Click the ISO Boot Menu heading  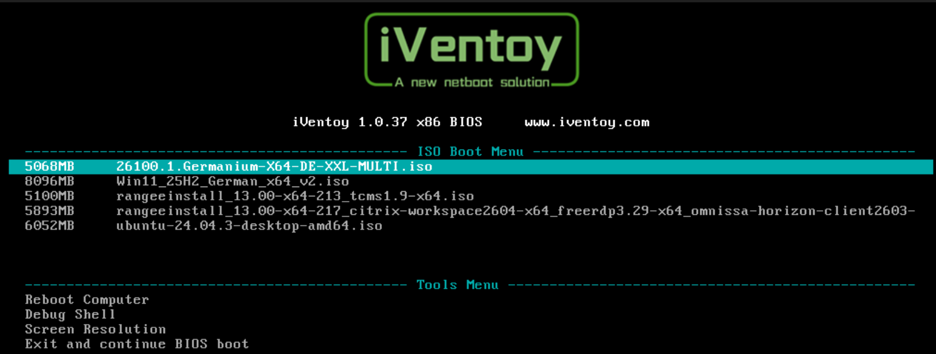(x=470, y=151)
